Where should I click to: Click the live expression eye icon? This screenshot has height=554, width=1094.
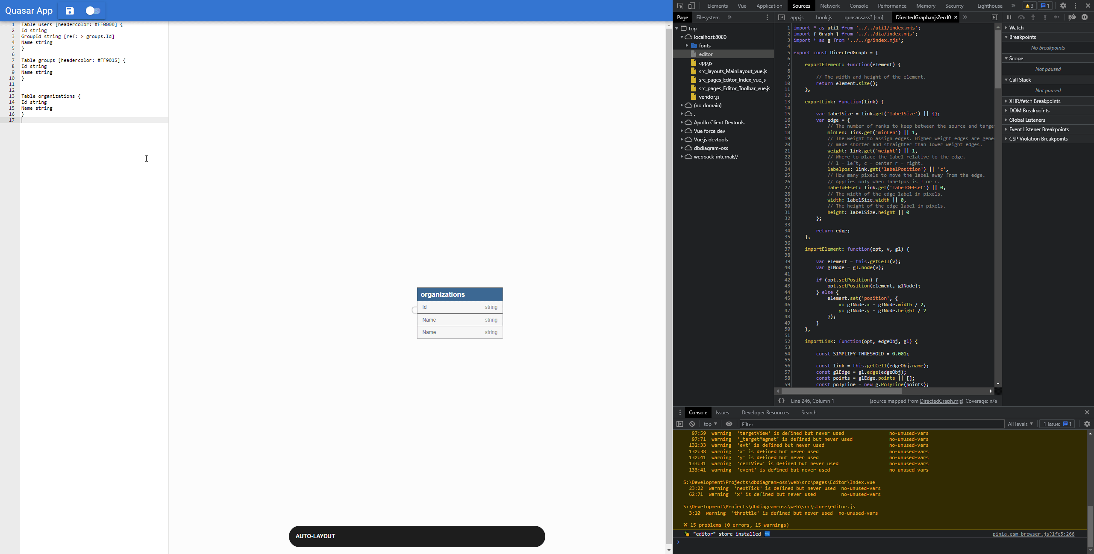729,424
